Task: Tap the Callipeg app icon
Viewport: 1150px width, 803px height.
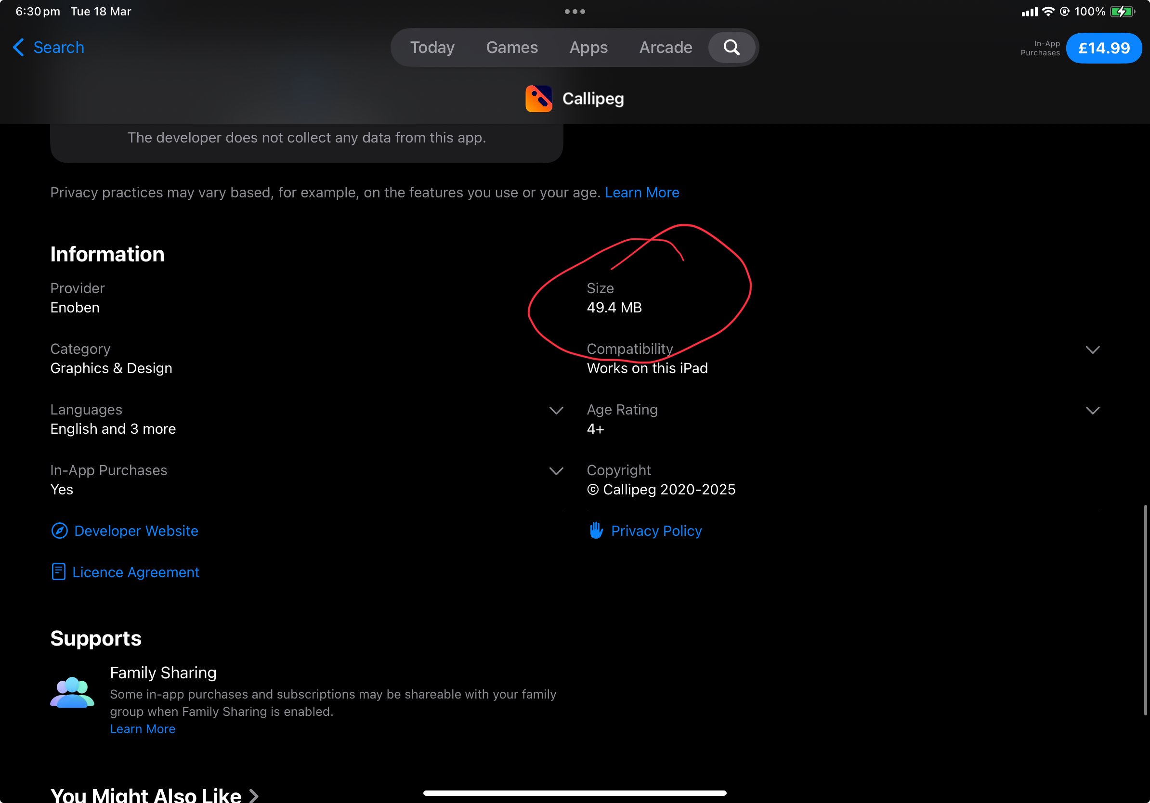Action: click(x=538, y=99)
